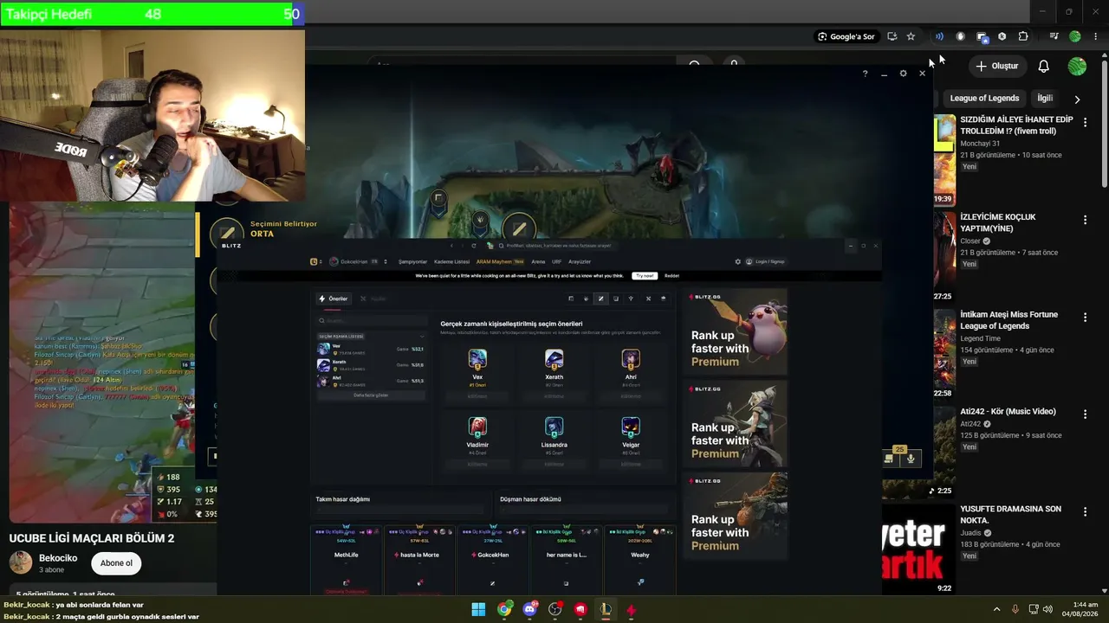Screen dimensions: 1109x623
Task: Click the Try now! button
Action: [x=644, y=276]
